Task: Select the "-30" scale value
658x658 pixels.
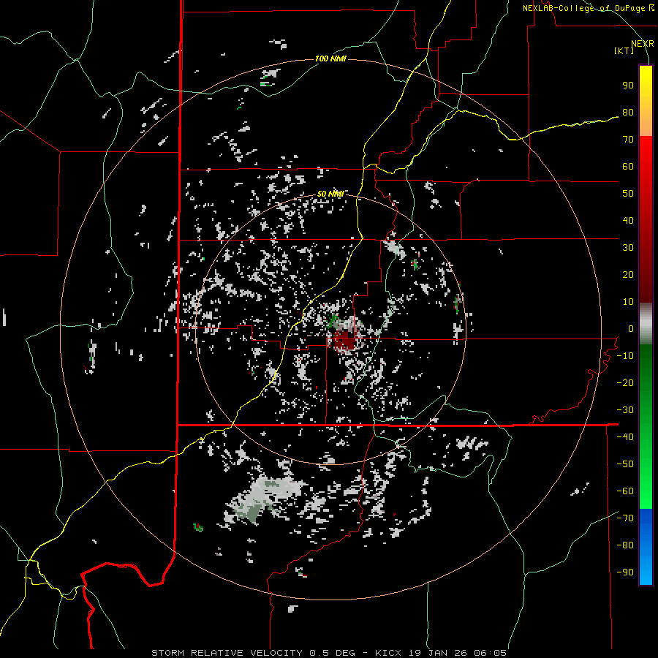Action: point(625,410)
